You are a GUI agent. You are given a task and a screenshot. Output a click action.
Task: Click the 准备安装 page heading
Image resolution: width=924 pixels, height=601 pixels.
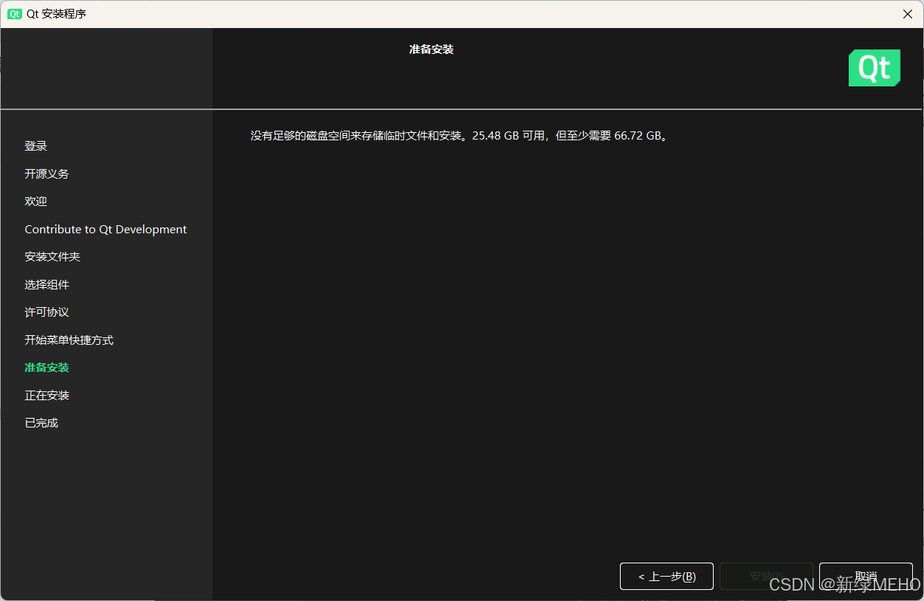431,49
